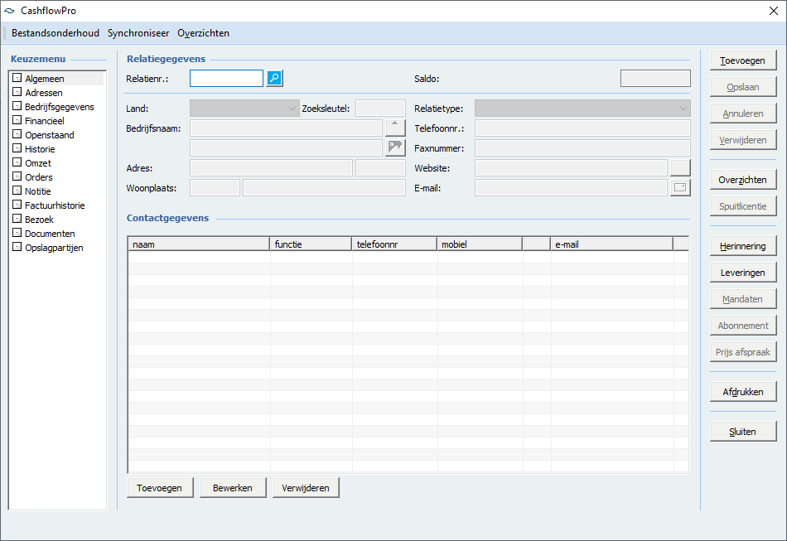Image resolution: width=787 pixels, height=541 pixels.
Task: Click the E-mail input field
Action: pos(571,188)
